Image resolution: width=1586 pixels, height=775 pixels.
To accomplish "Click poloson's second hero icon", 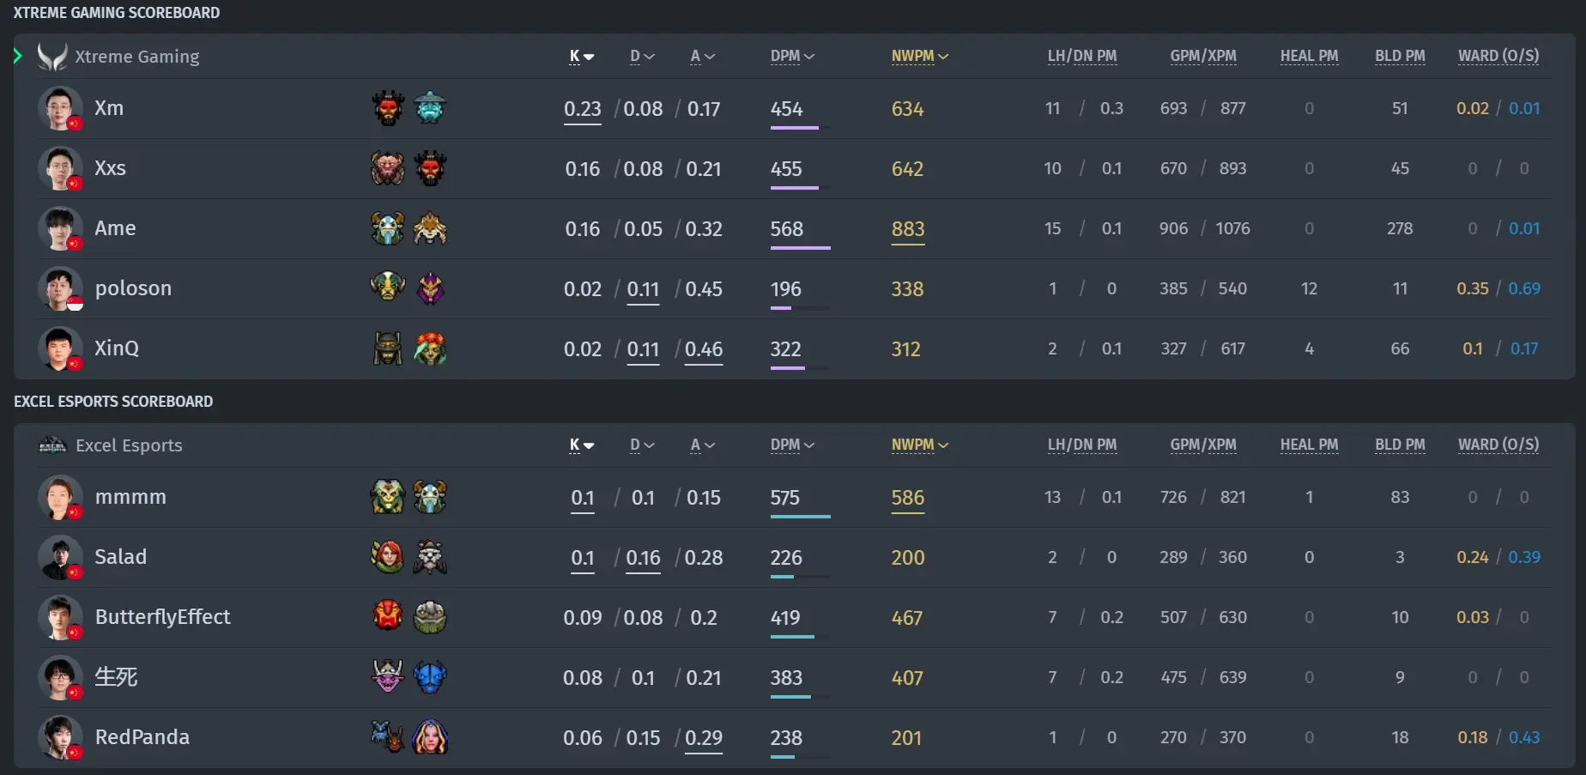I will (430, 288).
